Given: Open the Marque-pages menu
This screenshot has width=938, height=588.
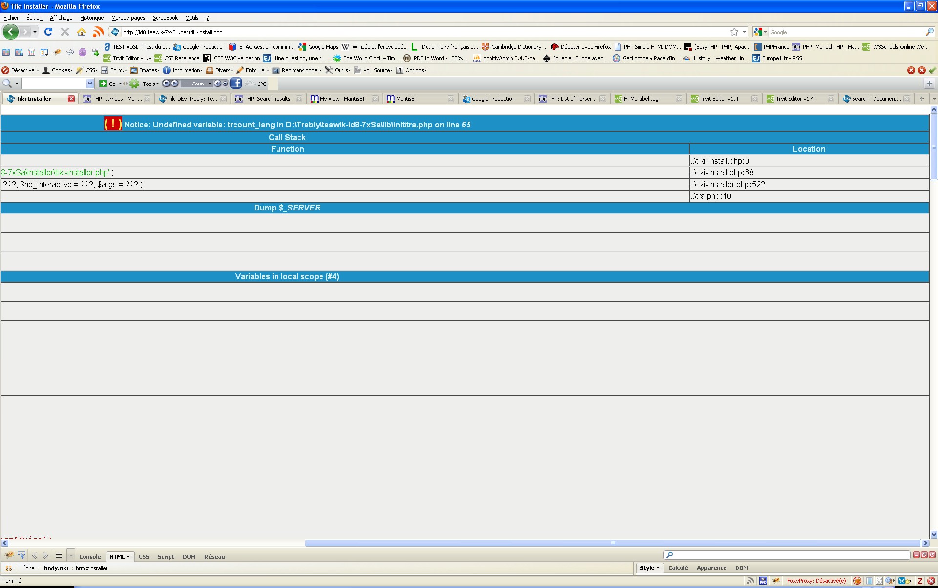Looking at the screenshot, I should (x=128, y=18).
